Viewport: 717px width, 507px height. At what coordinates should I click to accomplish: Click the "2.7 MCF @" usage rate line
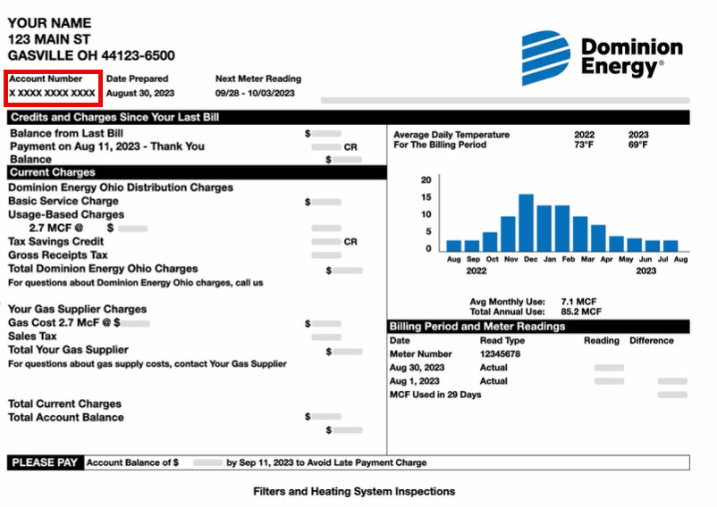point(55,228)
